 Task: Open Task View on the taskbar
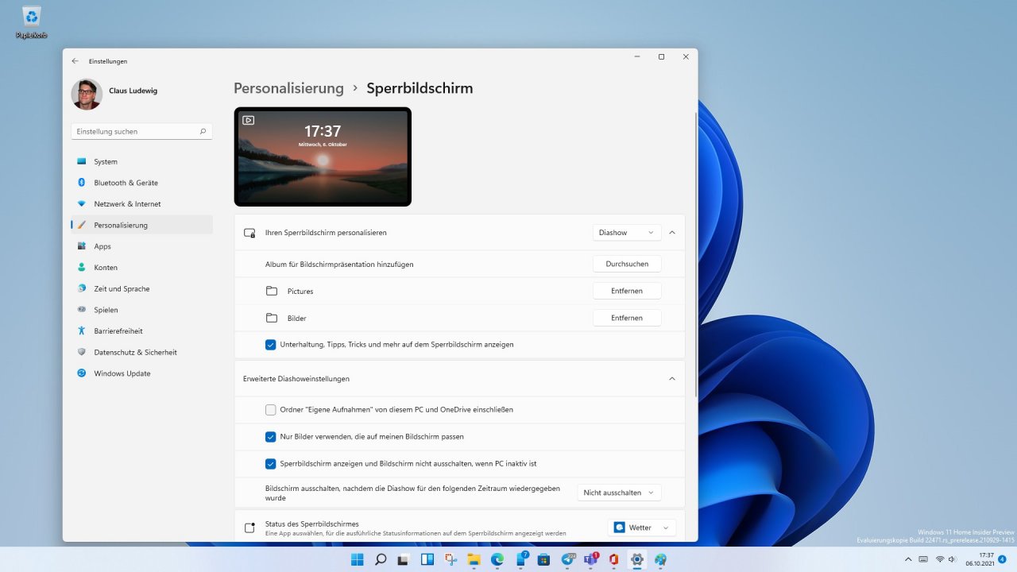[x=404, y=559]
